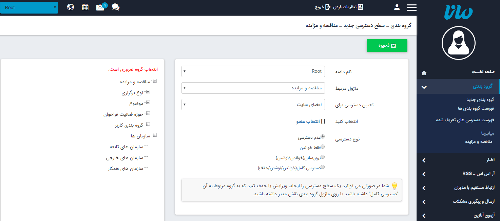Click the globe language icon
The image size is (500, 221).
click(x=70, y=7)
